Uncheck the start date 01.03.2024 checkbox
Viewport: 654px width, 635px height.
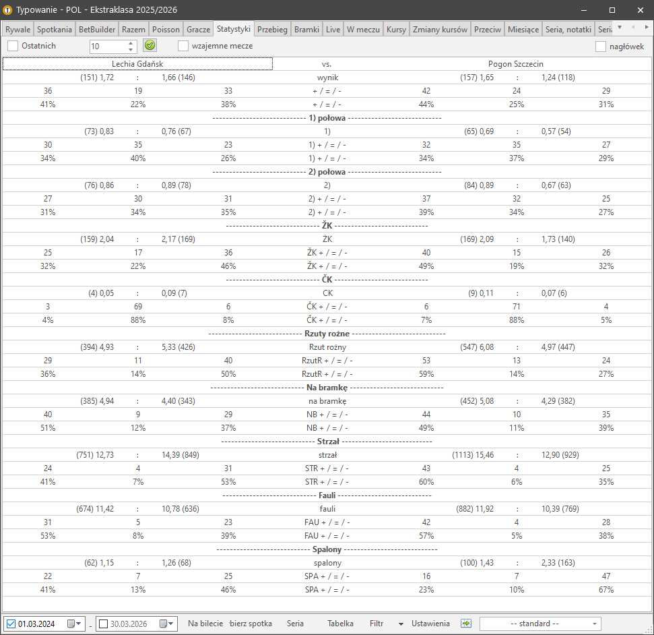11,624
